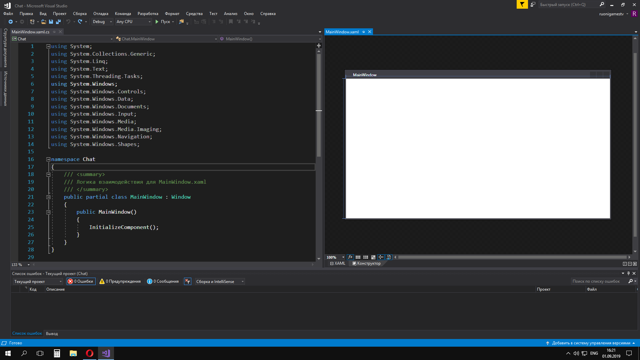Click the horizontal split view icon in designer
This screenshot has width=640, height=360.
(630, 264)
